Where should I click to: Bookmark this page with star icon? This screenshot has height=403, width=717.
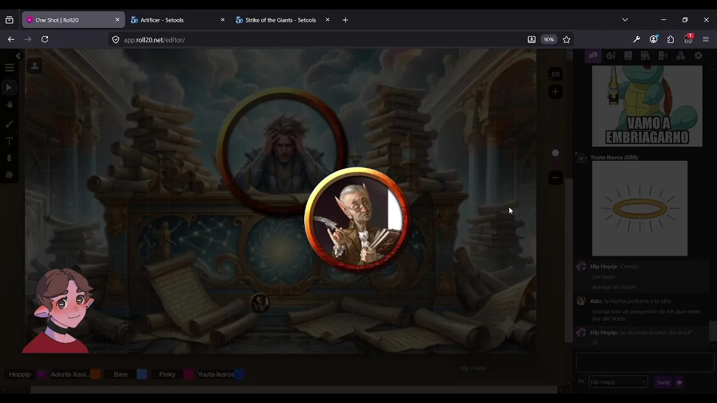point(566,40)
